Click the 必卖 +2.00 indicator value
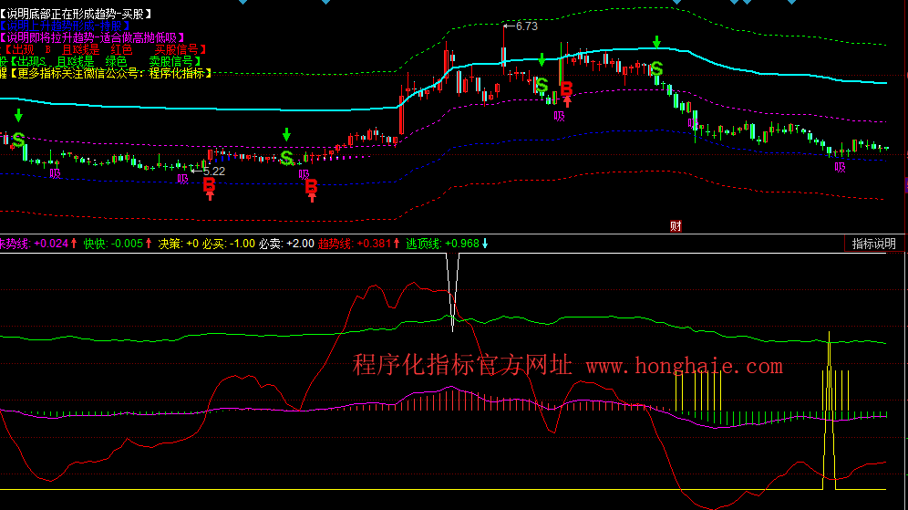This screenshot has height=510, width=908. tap(286, 244)
